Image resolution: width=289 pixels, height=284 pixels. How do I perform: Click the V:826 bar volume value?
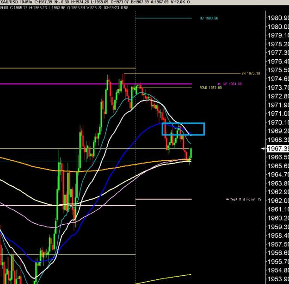92,8
